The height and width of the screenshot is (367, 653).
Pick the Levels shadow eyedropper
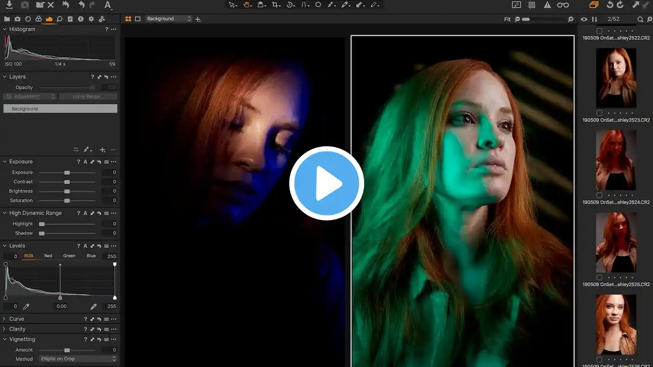pos(26,307)
